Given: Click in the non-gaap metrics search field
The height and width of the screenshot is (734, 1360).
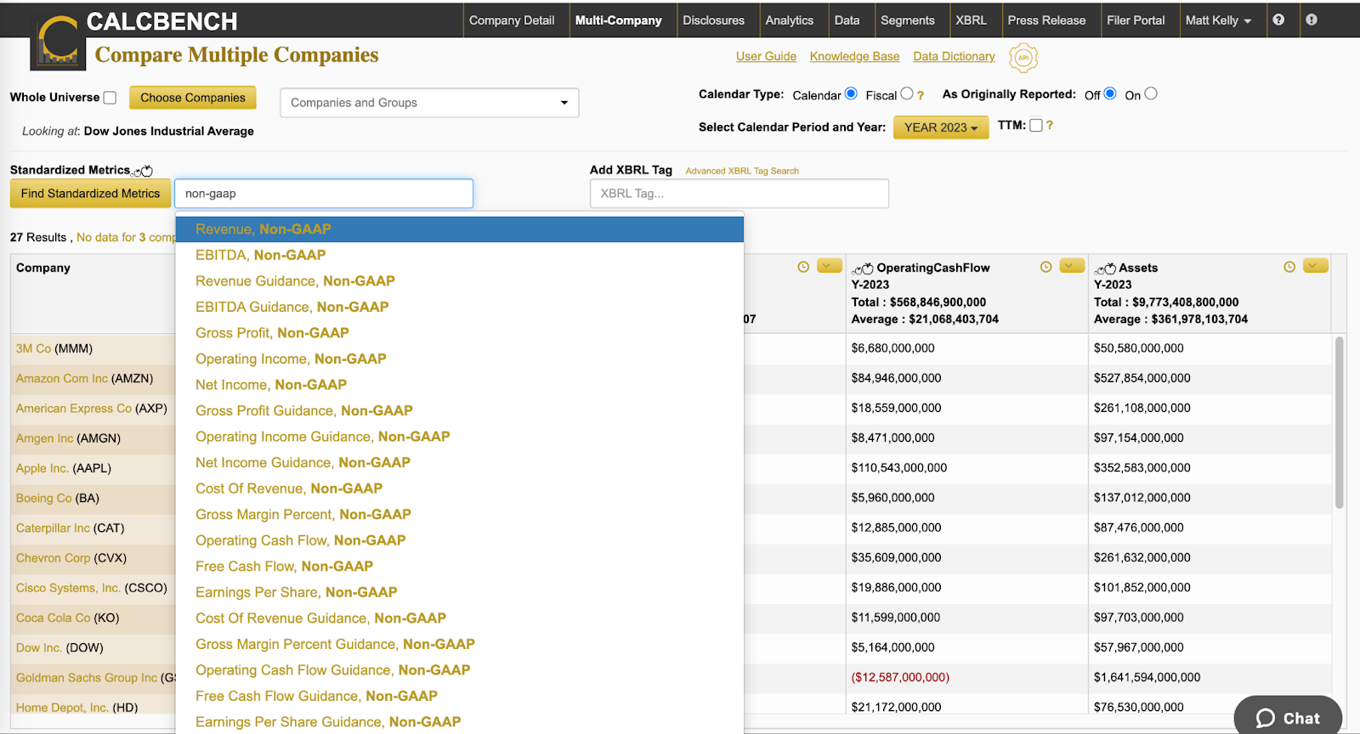Looking at the screenshot, I should pyautogui.click(x=324, y=194).
